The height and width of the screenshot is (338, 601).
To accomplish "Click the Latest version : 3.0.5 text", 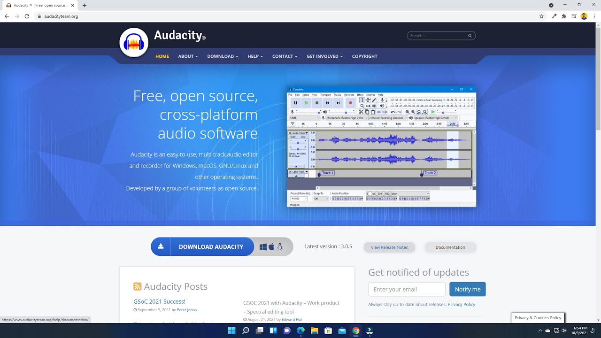I will pyautogui.click(x=328, y=246).
